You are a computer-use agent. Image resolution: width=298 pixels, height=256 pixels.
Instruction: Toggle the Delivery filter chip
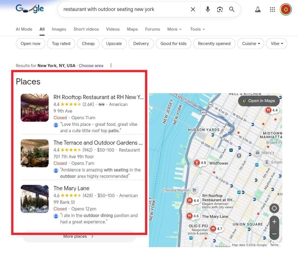point(141,44)
